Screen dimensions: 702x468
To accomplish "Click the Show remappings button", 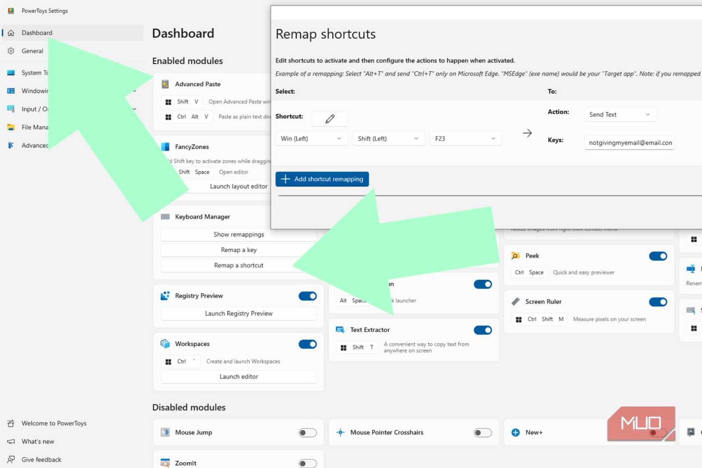I will click(x=239, y=234).
